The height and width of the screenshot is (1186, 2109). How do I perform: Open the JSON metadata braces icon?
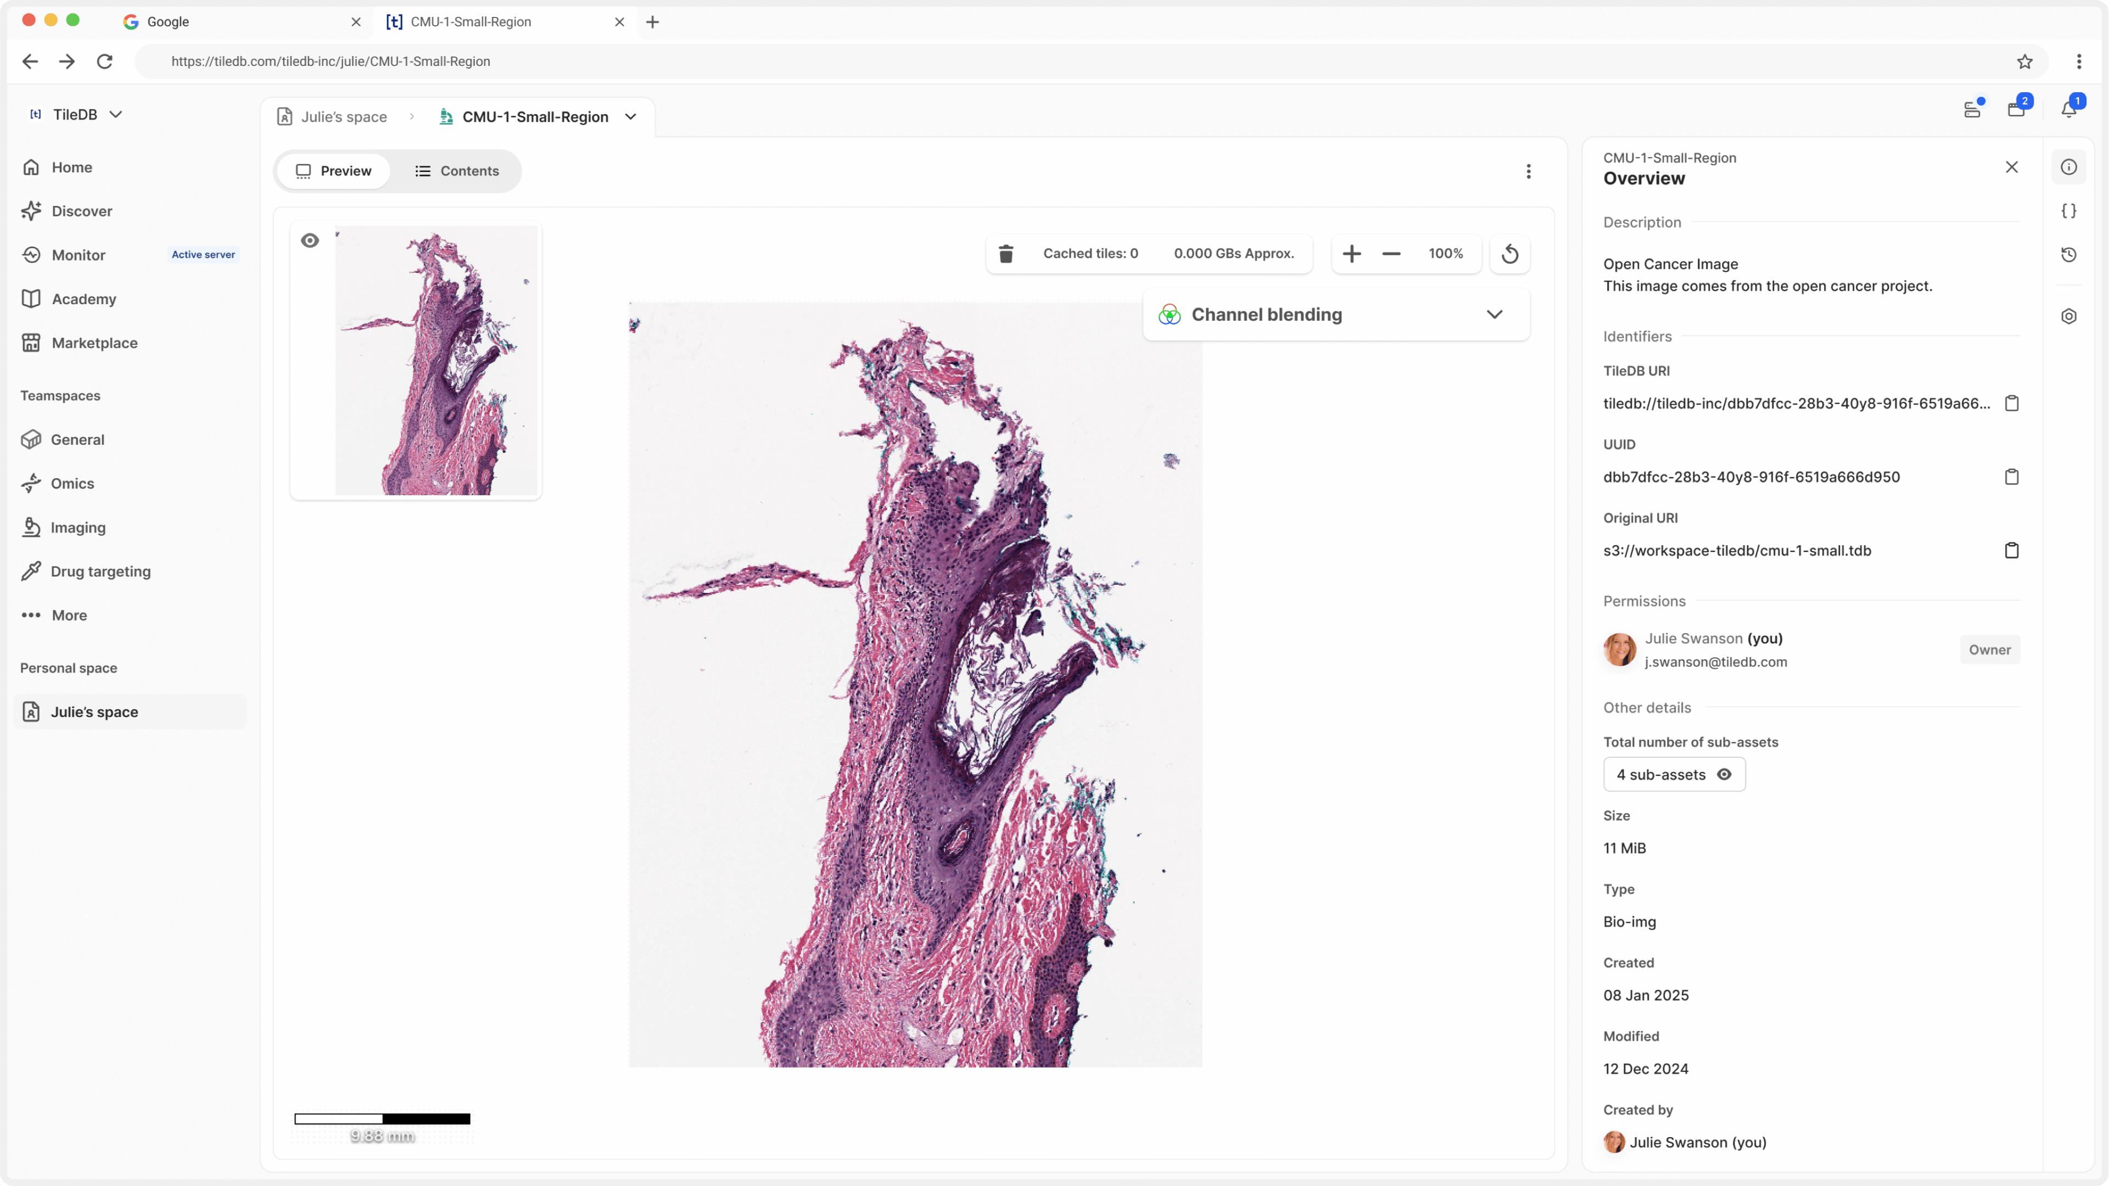pos(2069,211)
